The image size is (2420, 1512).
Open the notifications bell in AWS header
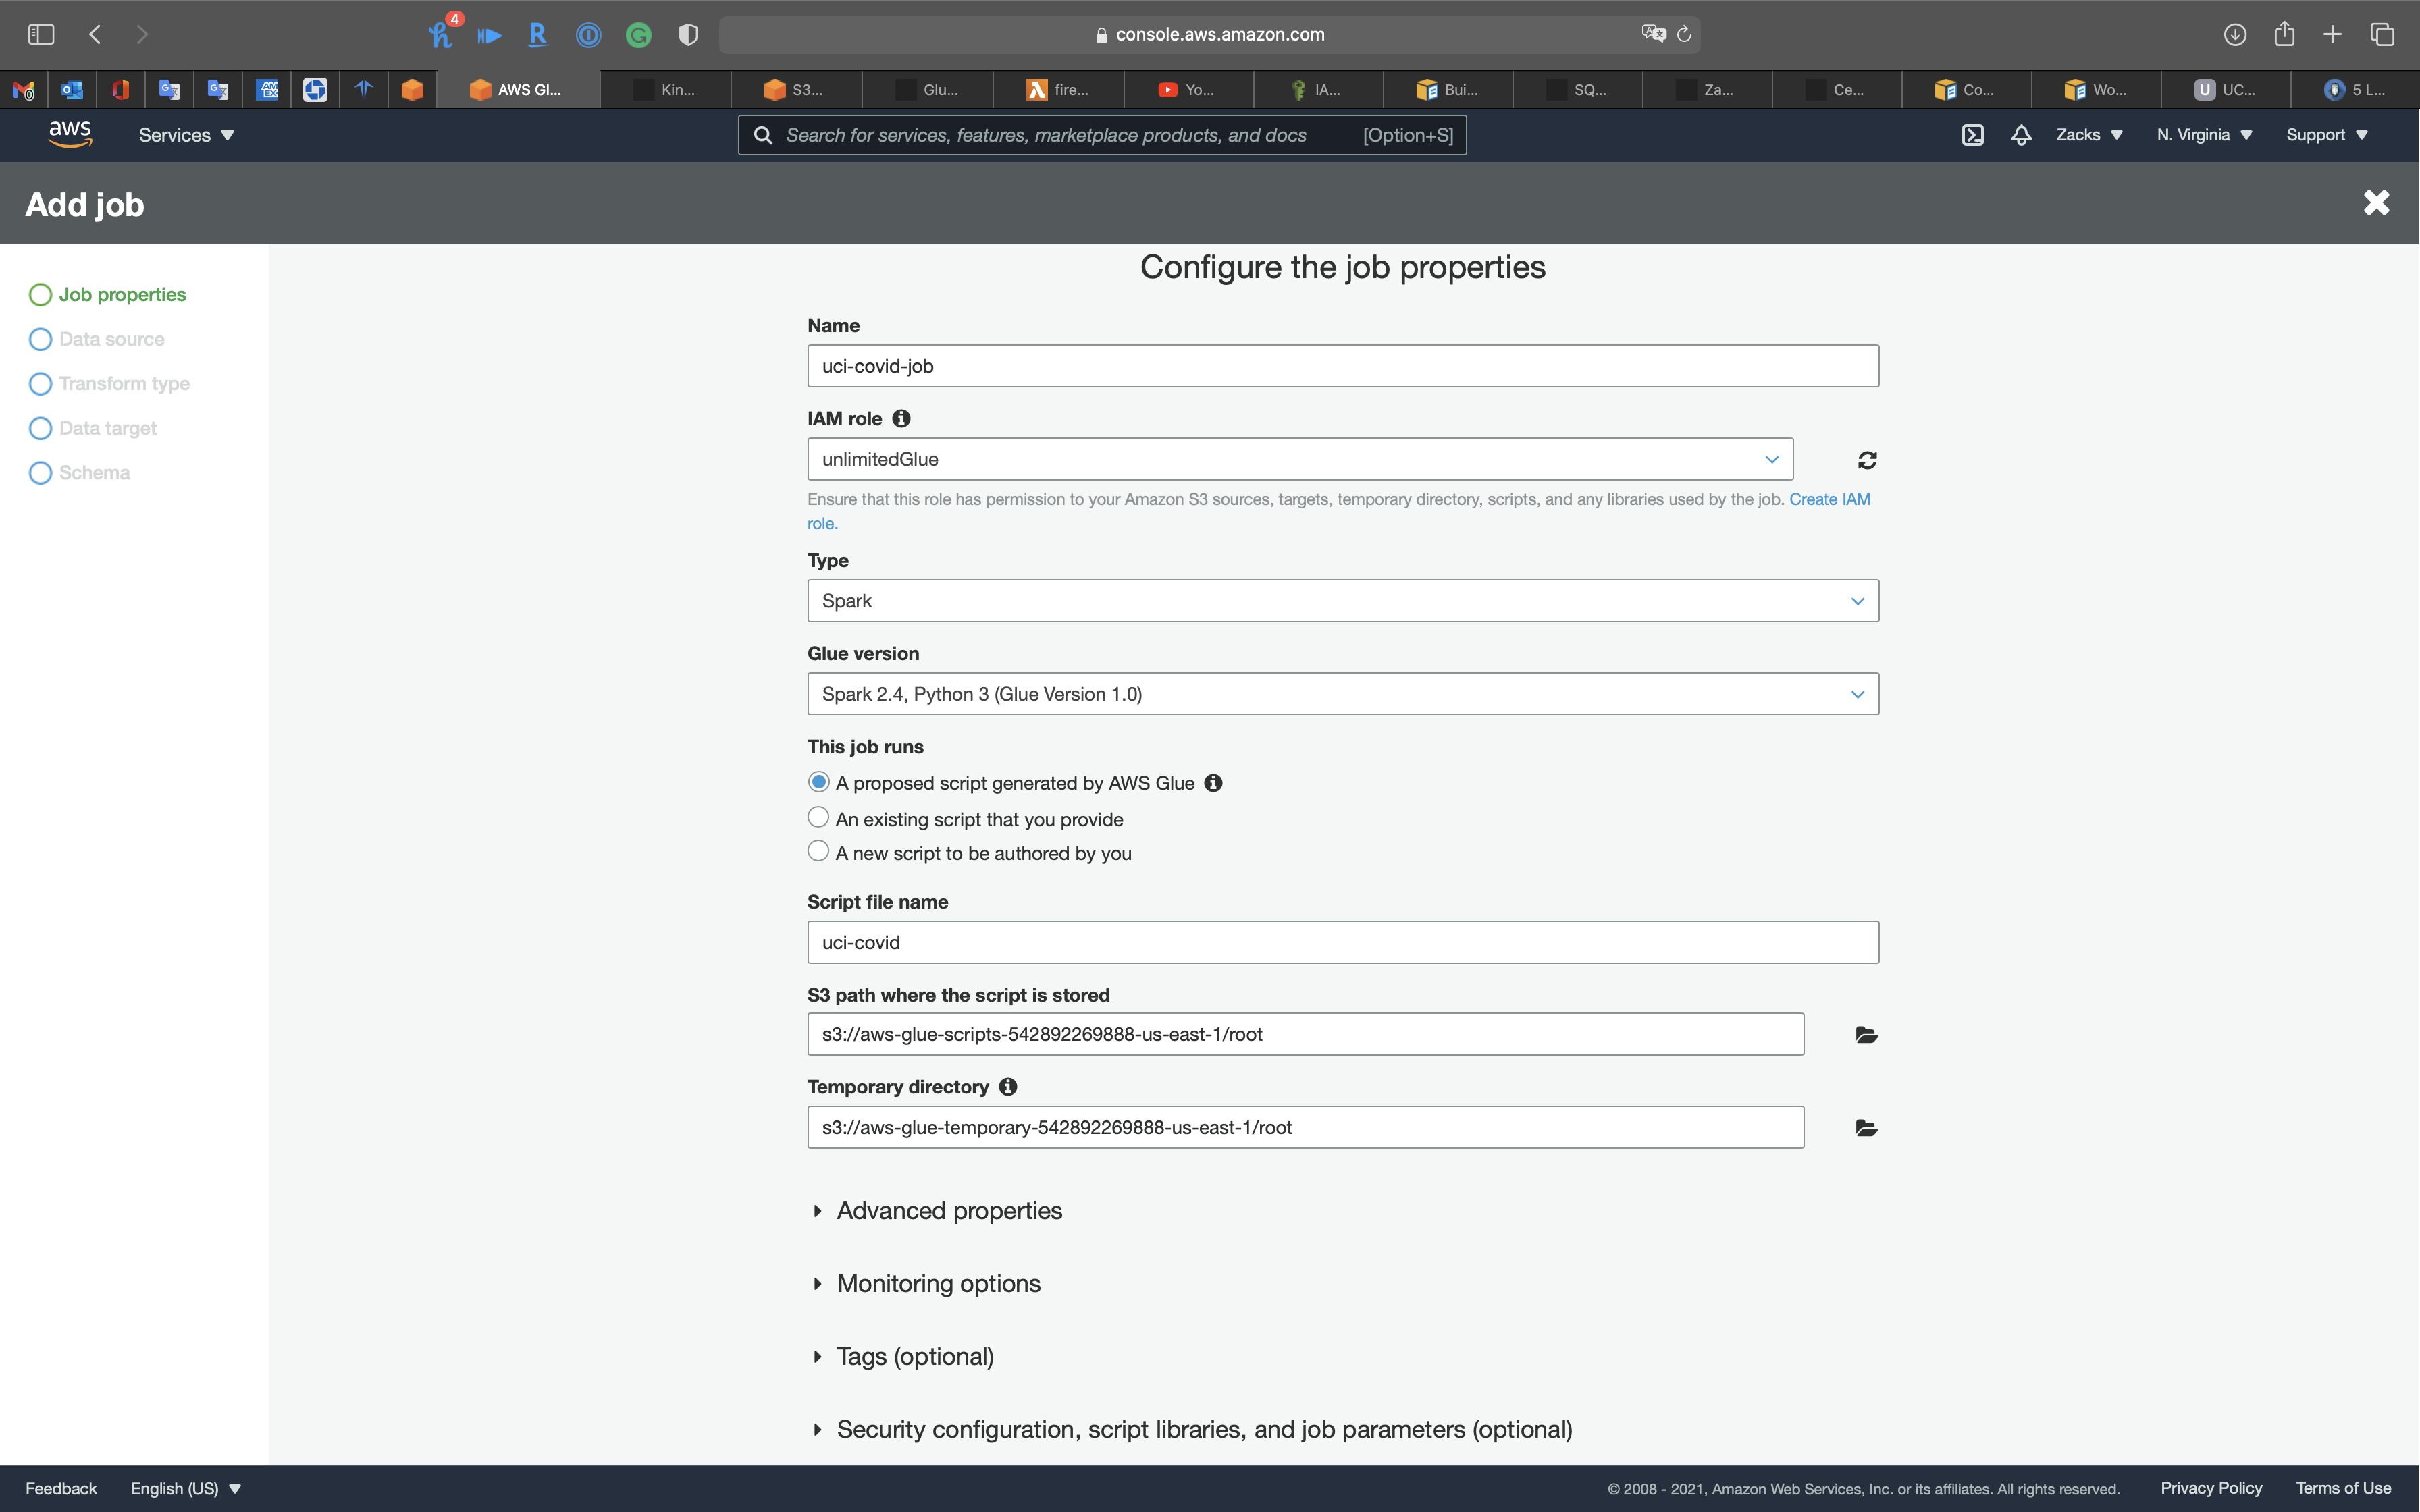2021,135
